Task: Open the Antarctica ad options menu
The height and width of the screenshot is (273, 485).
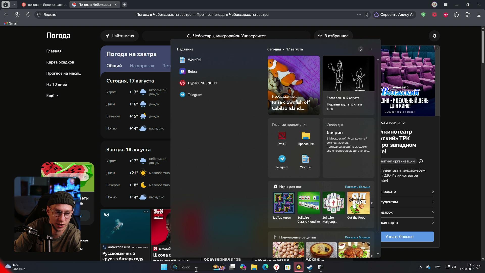Action: click(x=146, y=212)
